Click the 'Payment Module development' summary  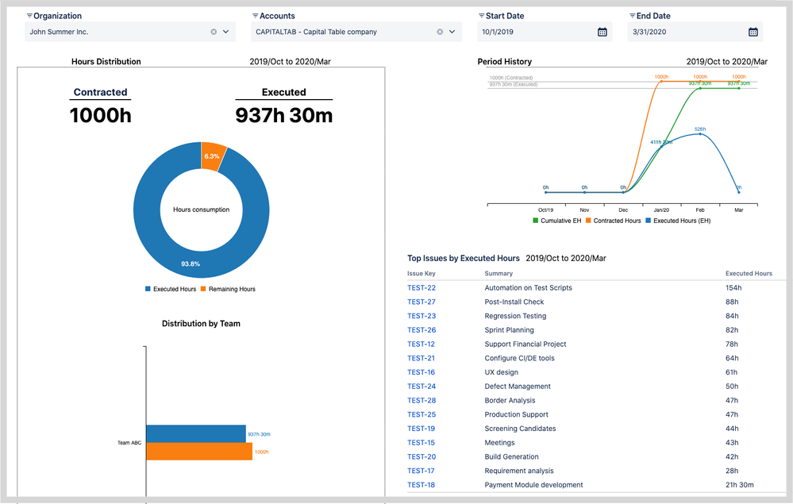(533, 486)
